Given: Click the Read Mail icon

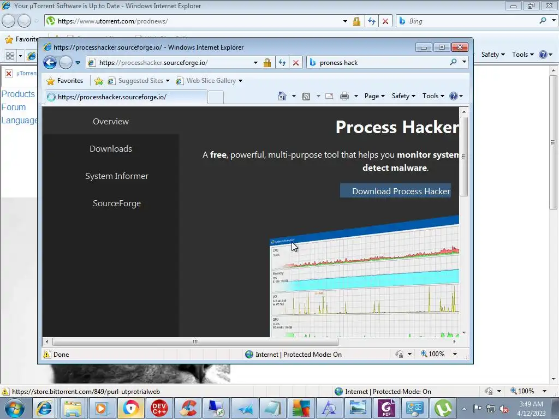Looking at the screenshot, I should [x=329, y=96].
